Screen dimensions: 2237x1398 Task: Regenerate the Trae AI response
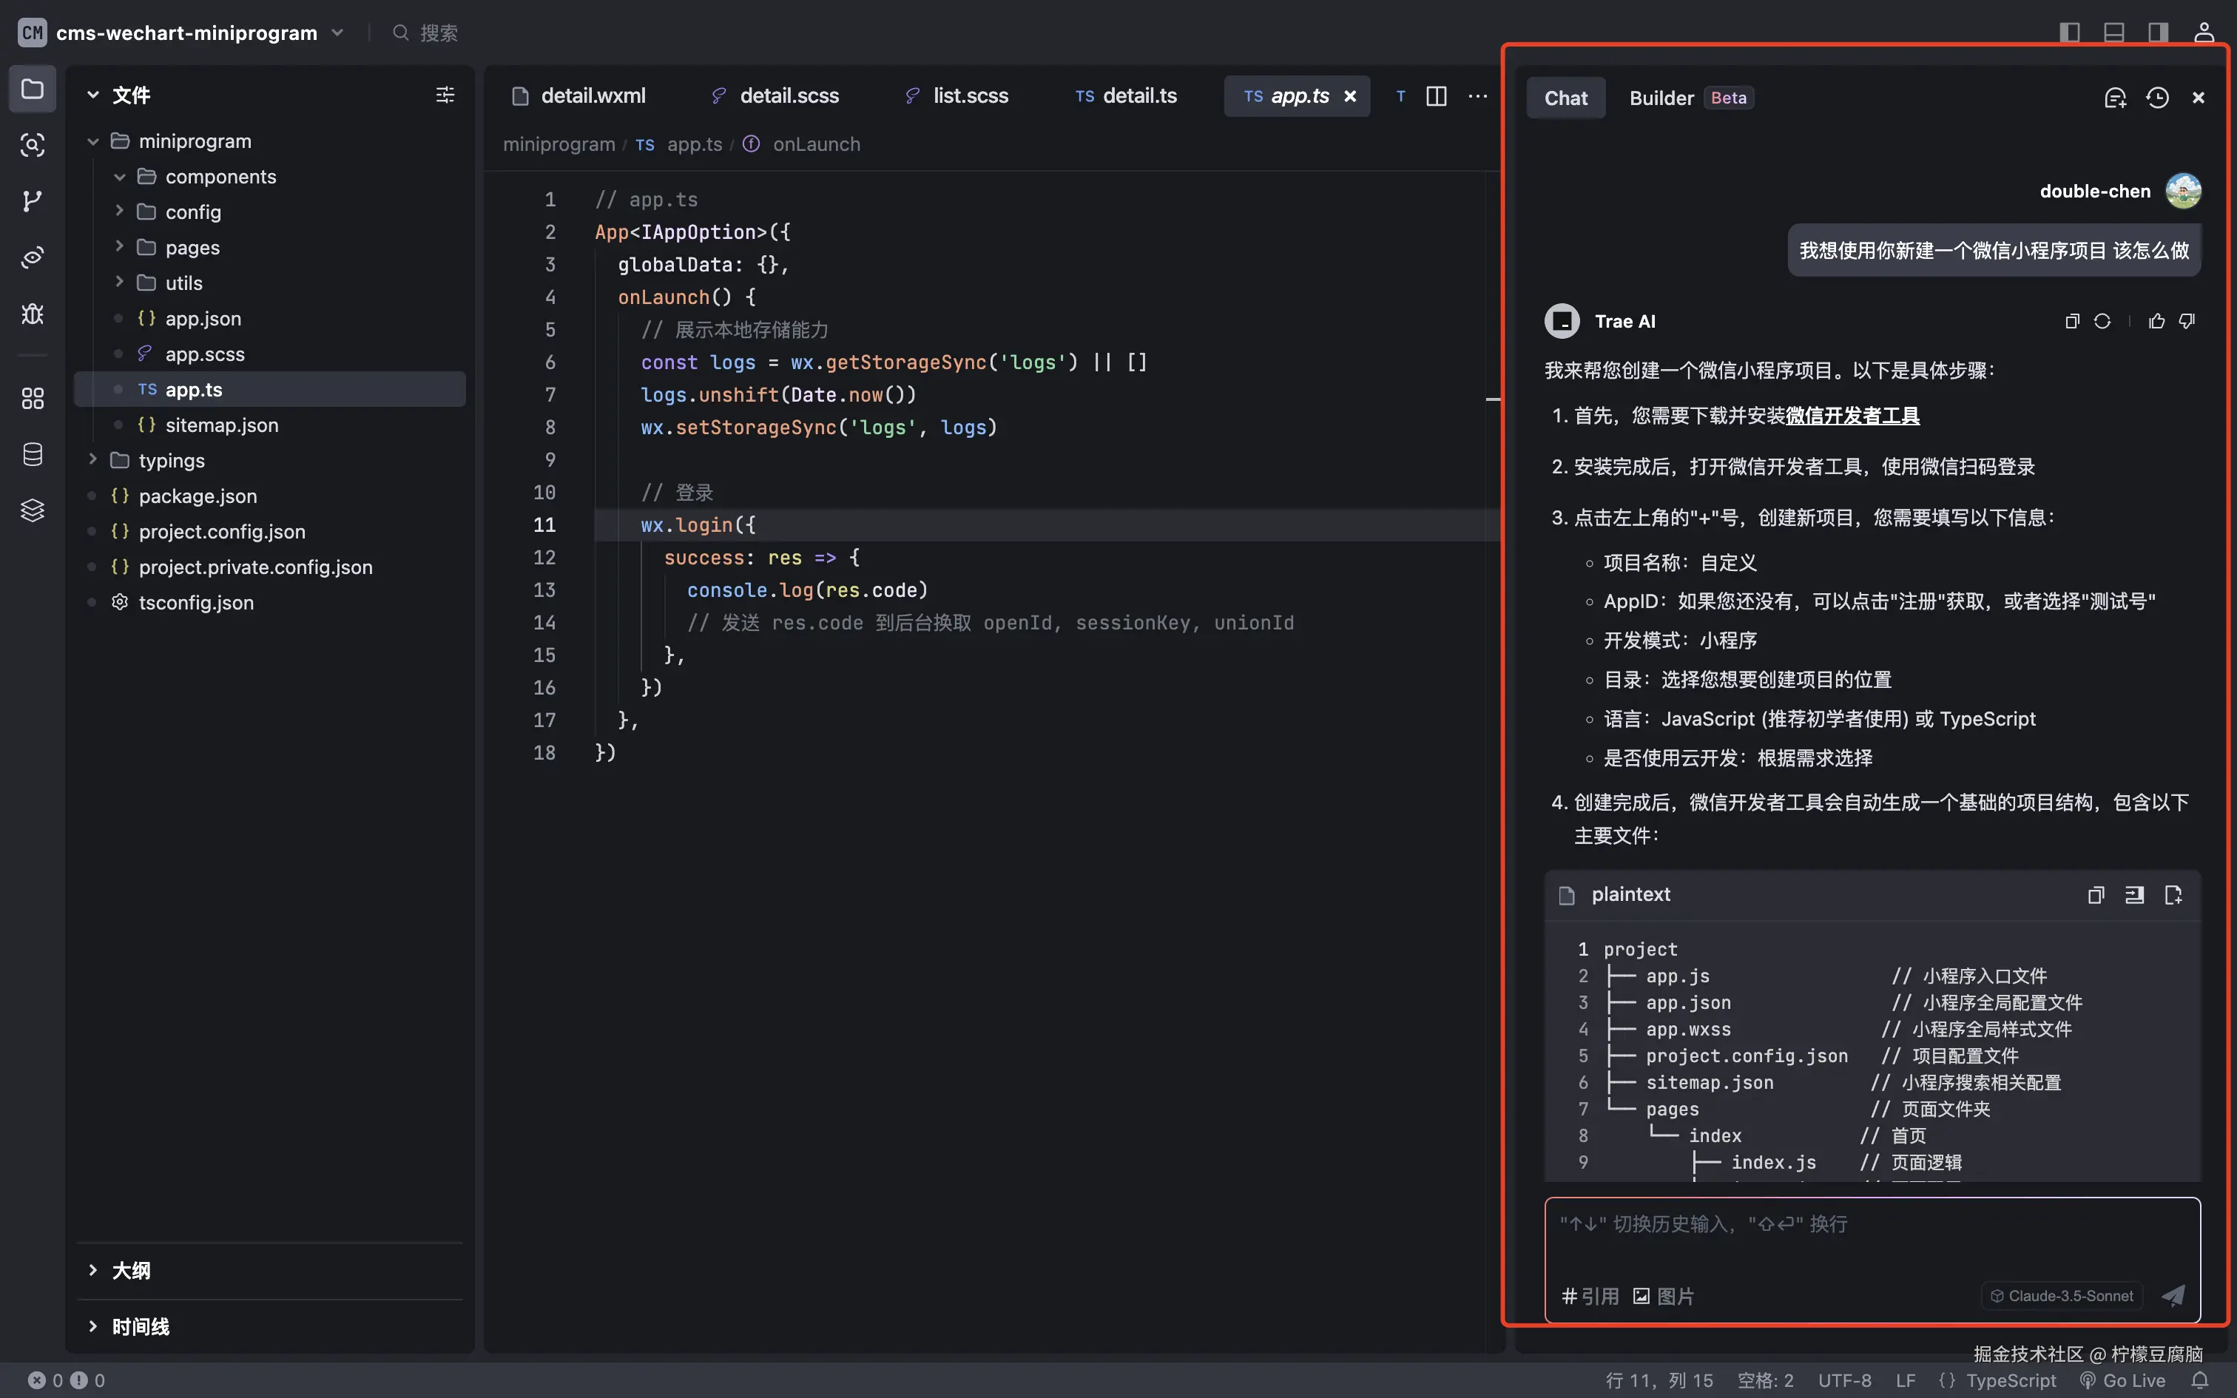tap(2102, 321)
